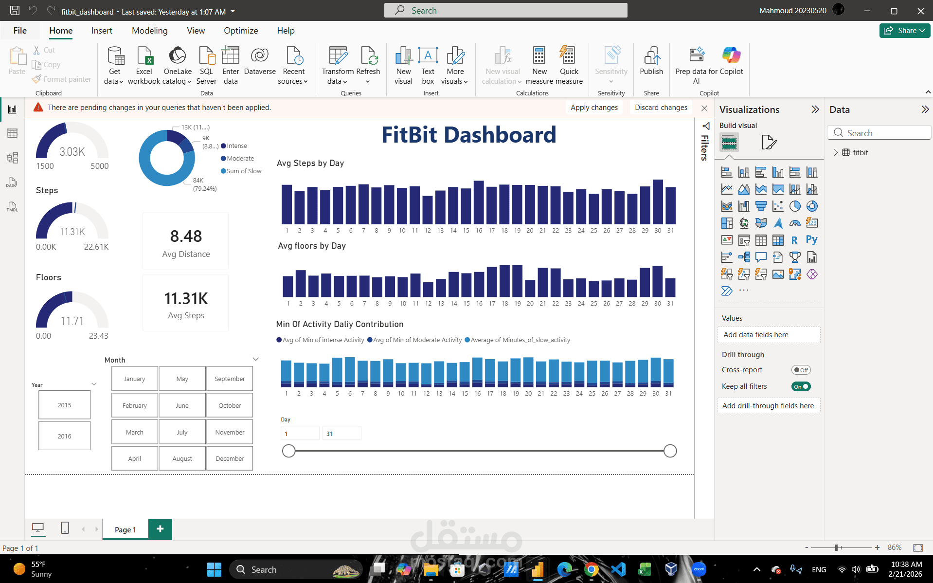
Task: Open the More visuals dropdown
Action: 455,77
